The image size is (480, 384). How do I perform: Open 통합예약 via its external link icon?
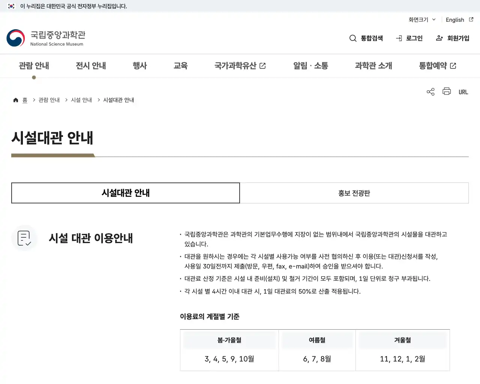pos(453,65)
